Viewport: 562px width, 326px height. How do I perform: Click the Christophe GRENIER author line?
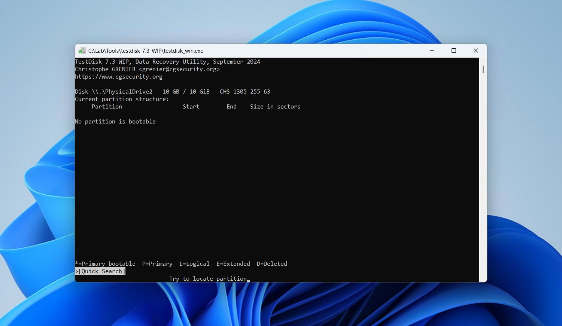tap(147, 69)
